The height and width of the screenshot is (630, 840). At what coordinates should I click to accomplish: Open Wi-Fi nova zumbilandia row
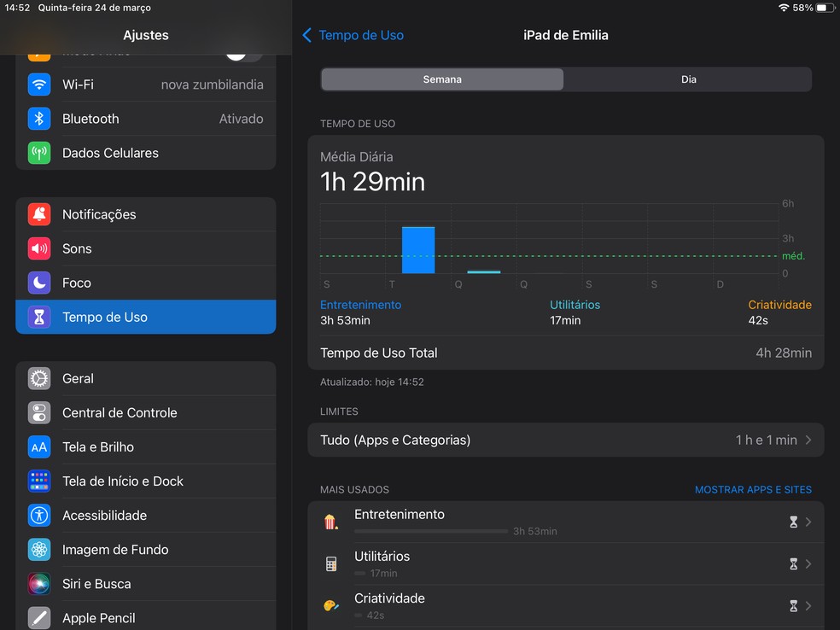(146, 85)
